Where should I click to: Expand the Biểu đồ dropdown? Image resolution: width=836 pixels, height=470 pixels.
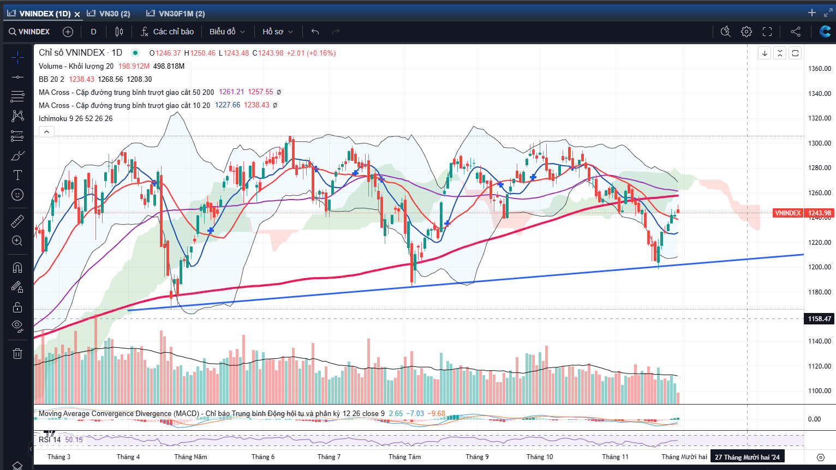(x=227, y=32)
